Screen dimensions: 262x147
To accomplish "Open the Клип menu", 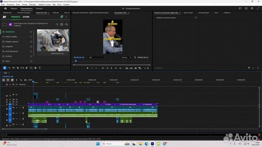I will pos(18,4).
